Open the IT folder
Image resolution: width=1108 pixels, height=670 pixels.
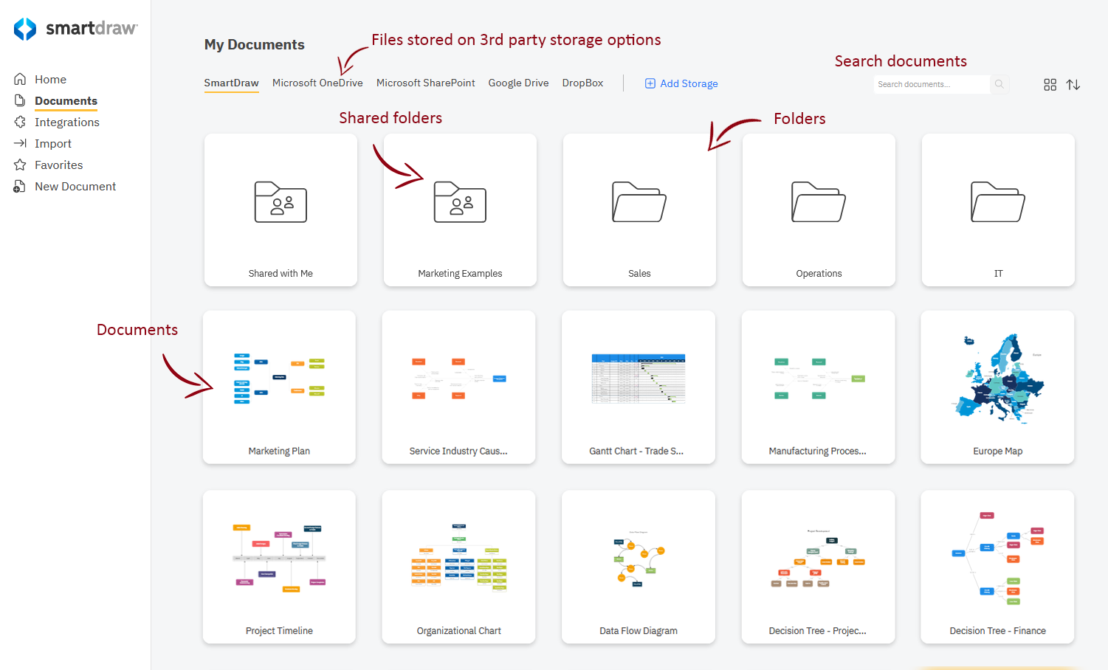coord(998,210)
